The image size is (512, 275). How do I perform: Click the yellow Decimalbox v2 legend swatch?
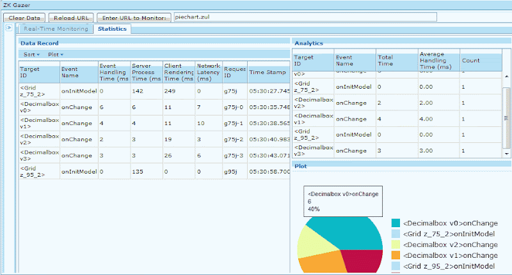click(x=396, y=244)
